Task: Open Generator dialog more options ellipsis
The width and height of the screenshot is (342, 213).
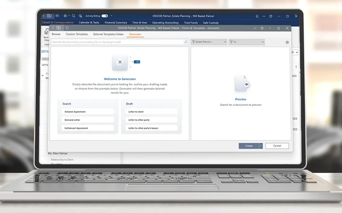Action: (x=255, y=28)
